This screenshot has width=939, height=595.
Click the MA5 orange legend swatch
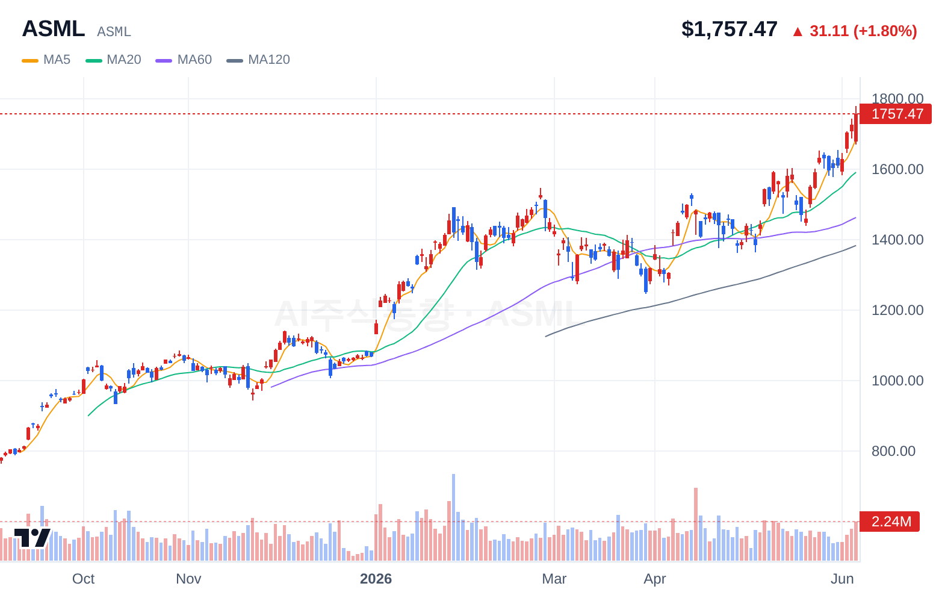point(30,60)
